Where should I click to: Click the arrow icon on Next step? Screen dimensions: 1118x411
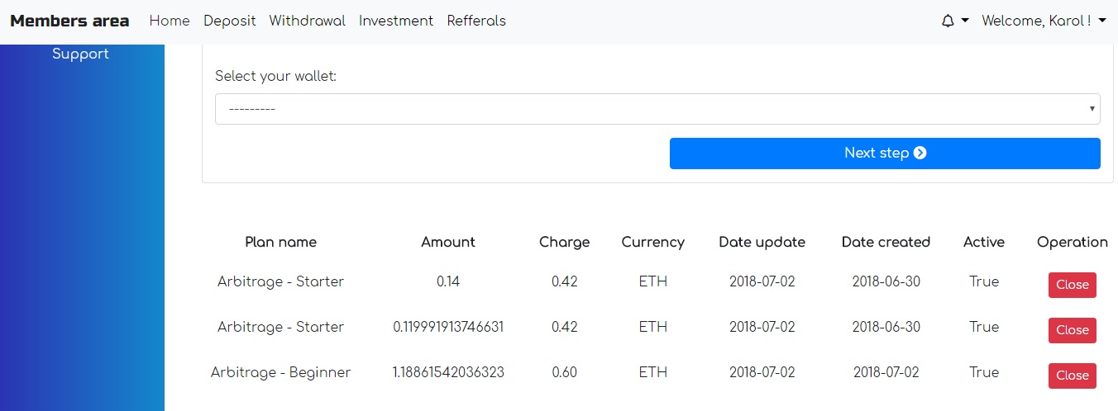point(920,154)
